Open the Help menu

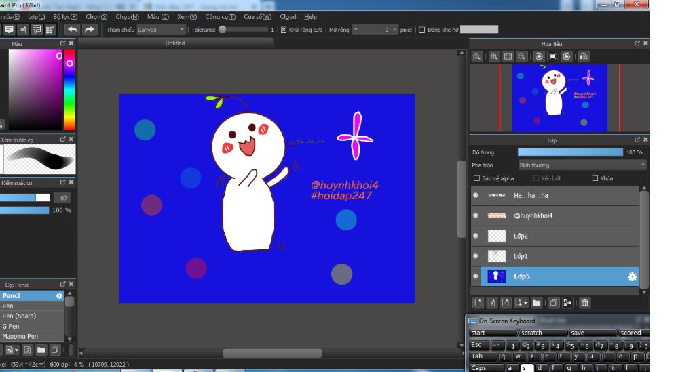point(310,17)
